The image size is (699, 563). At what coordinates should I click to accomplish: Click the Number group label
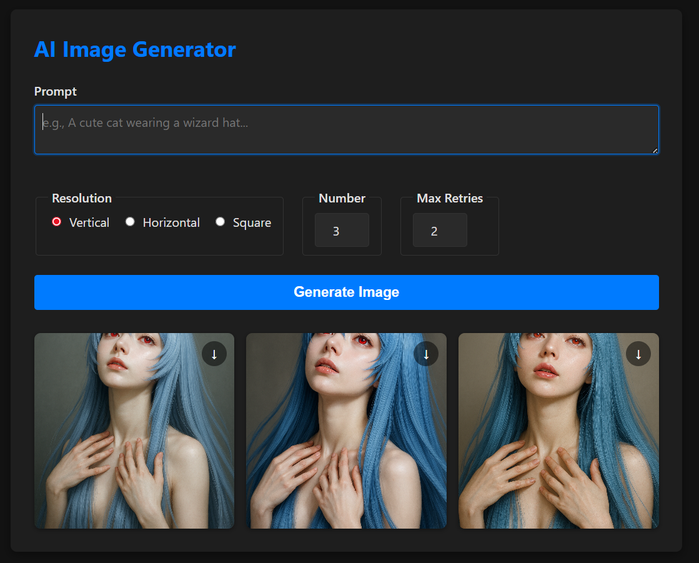coord(342,198)
